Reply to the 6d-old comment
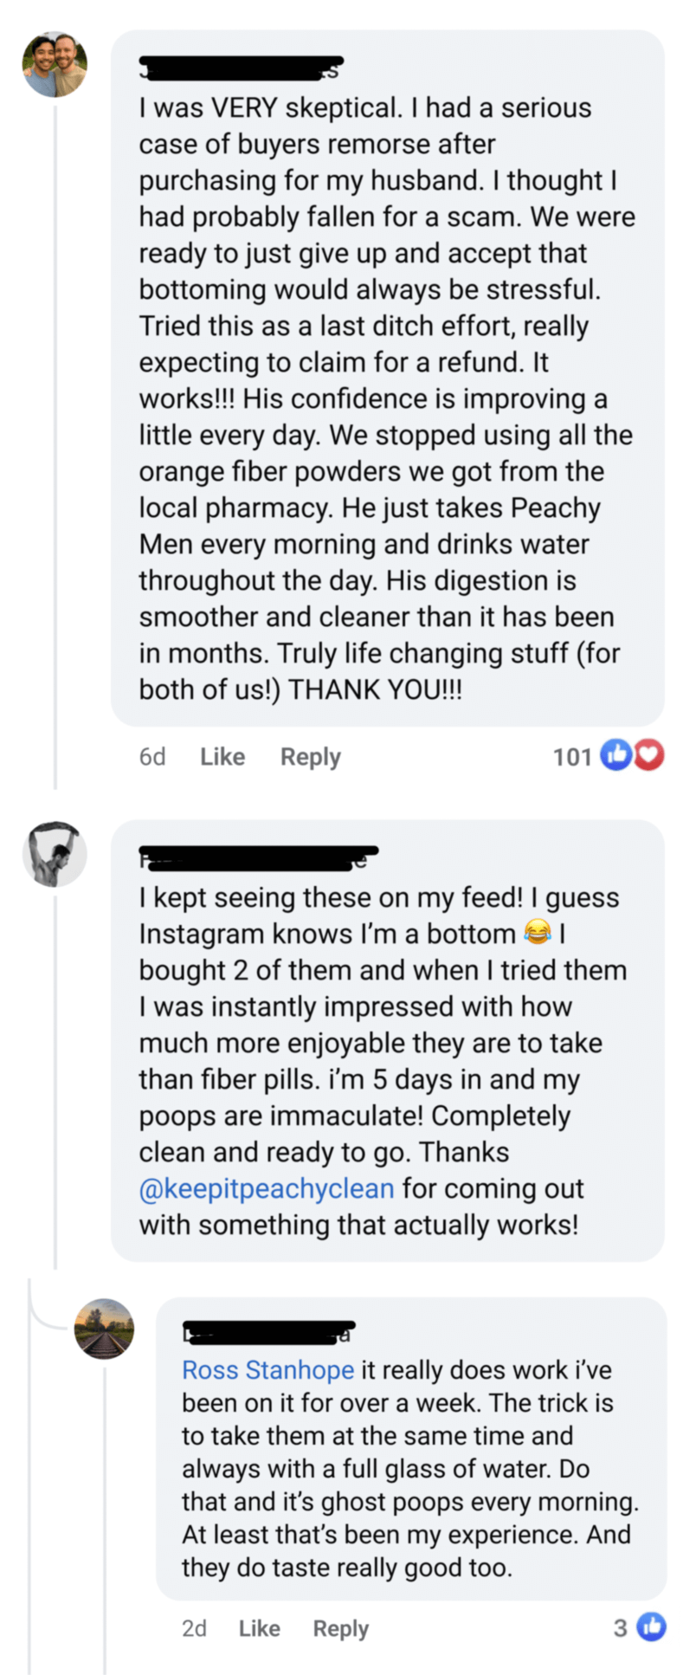The width and height of the screenshot is (696, 1675). coord(310,757)
